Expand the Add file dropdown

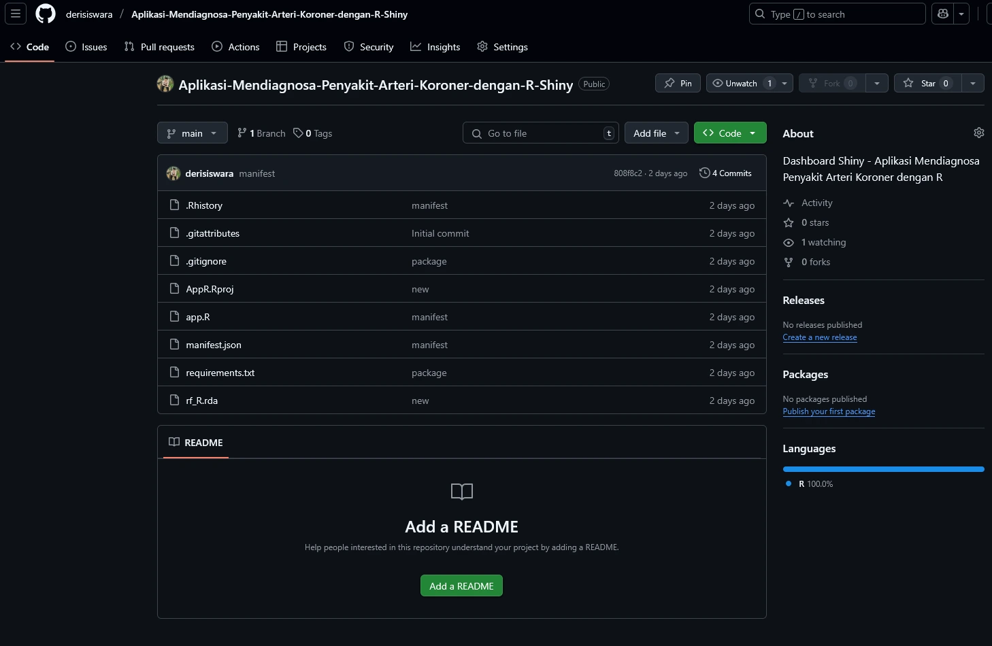click(657, 133)
